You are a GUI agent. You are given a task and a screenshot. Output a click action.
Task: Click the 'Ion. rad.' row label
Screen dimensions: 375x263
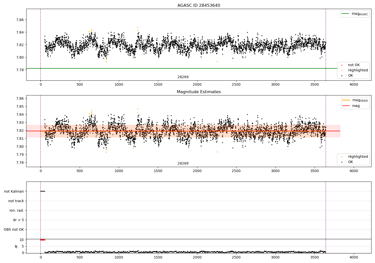point(17,211)
